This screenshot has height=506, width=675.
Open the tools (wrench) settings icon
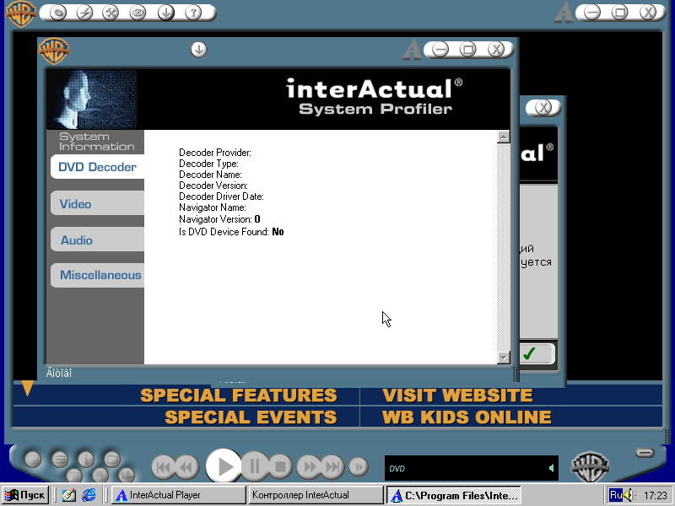pyautogui.click(x=111, y=13)
